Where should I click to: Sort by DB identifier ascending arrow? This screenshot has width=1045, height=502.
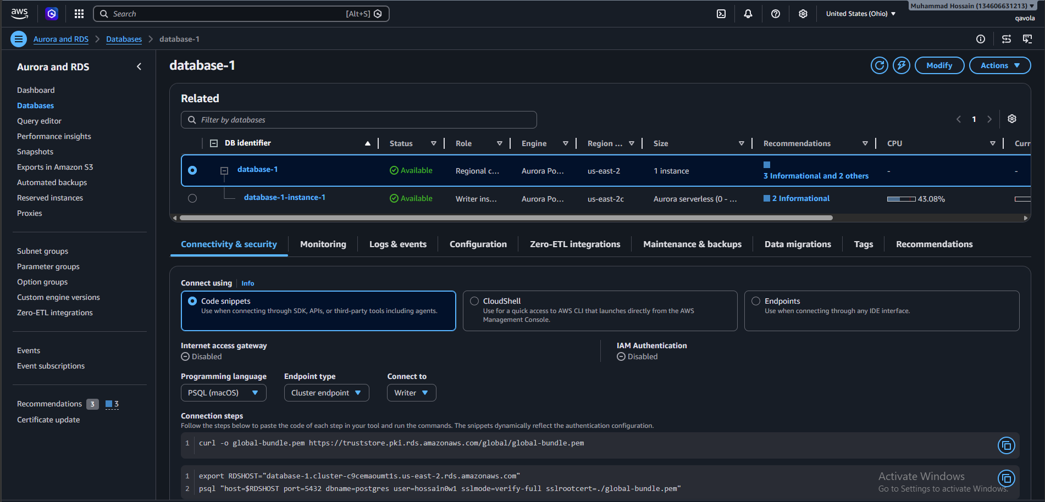point(368,143)
